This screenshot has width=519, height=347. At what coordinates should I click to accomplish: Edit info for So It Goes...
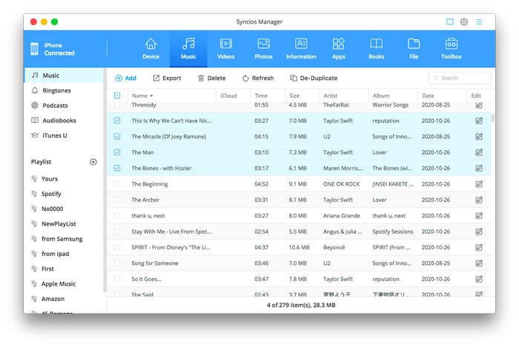(x=479, y=279)
